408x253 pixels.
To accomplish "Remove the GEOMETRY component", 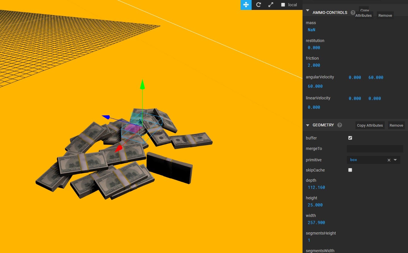I will 396,125.
